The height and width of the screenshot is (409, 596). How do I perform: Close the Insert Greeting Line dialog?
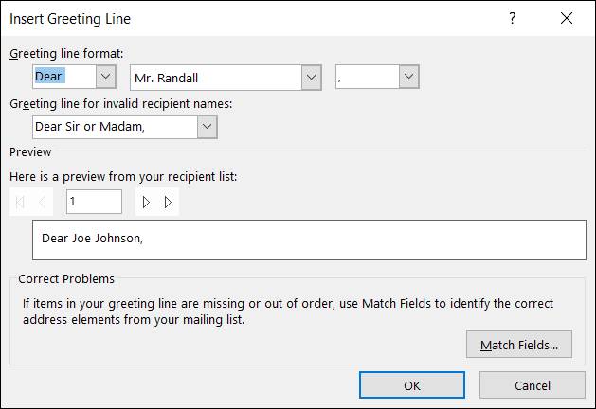[567, 18]
